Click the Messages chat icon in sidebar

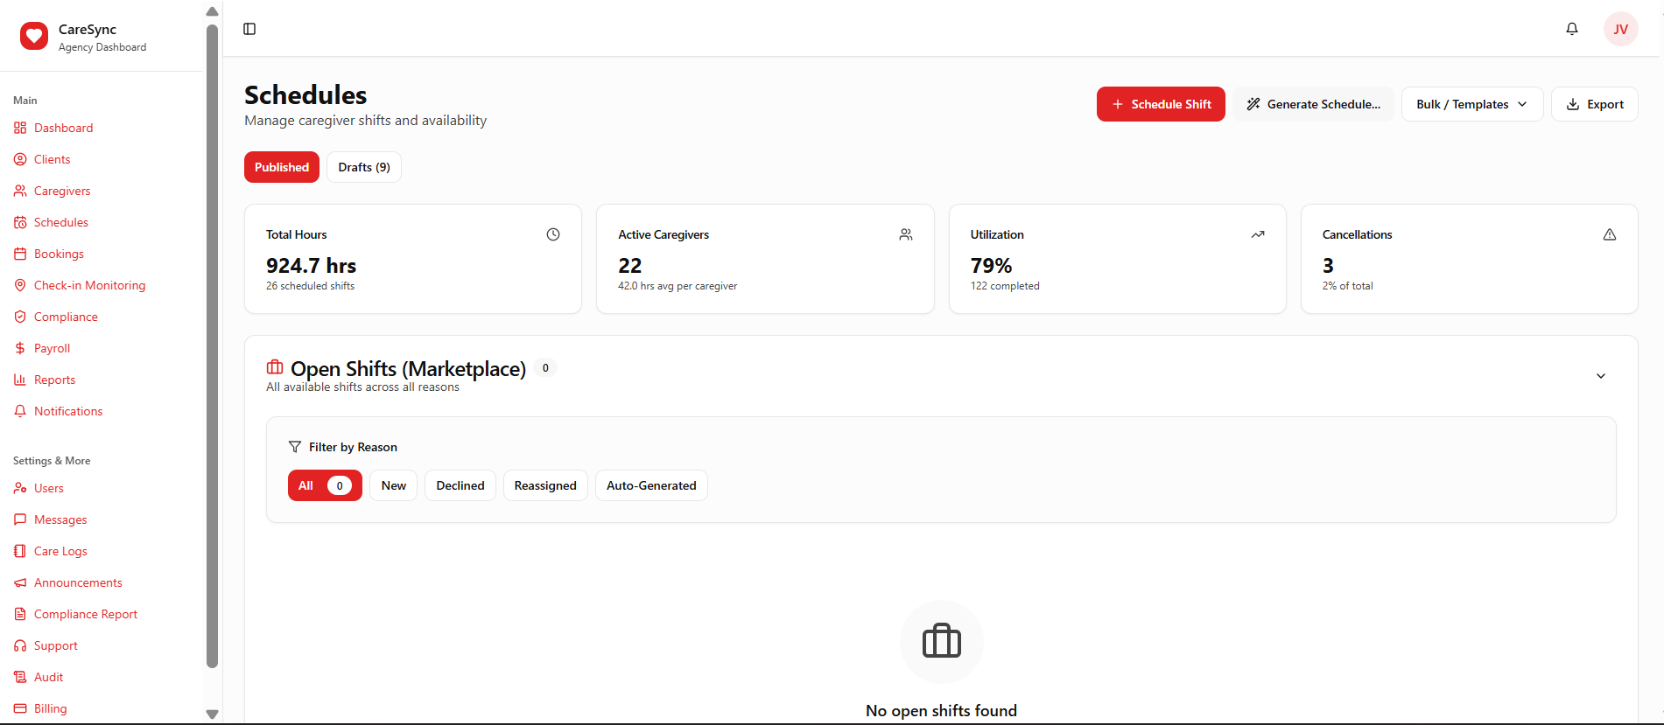[20, 519]
